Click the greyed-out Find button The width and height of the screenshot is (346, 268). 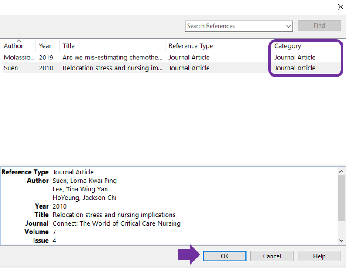point(319,25)
